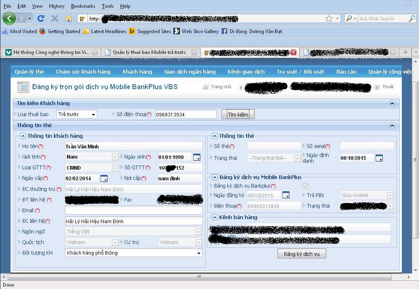
Task: Click the Họ tên input field
Action: [x=134, y=146]
